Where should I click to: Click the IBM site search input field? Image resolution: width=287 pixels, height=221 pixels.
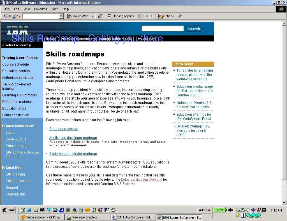click(x=163, y=29)
